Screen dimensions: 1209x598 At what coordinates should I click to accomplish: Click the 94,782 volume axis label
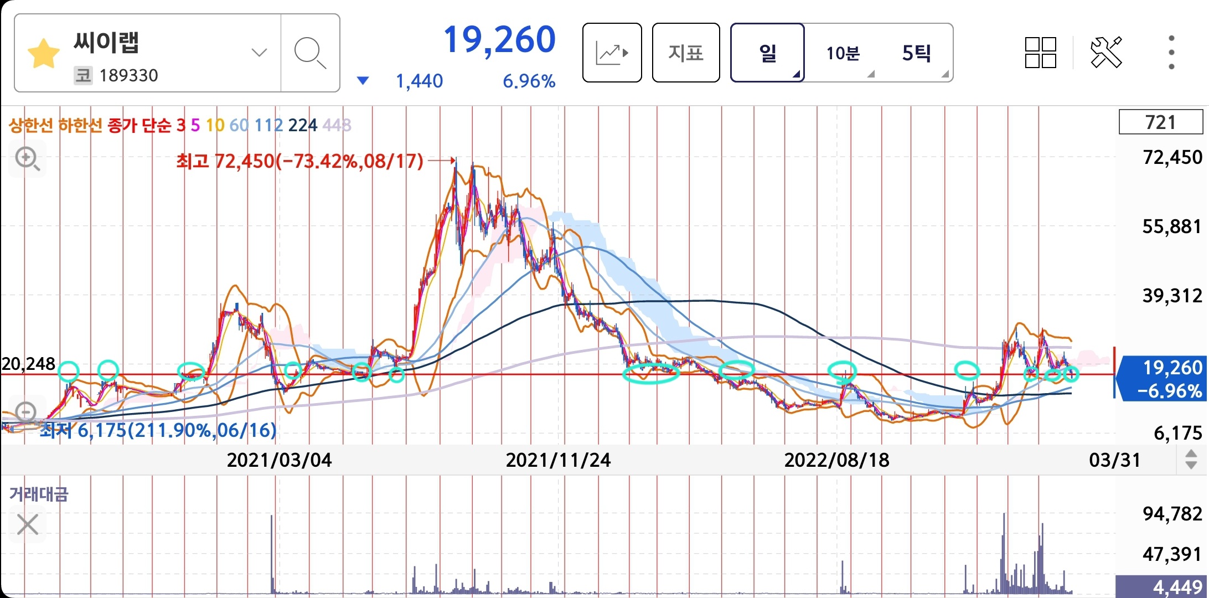1172,514
